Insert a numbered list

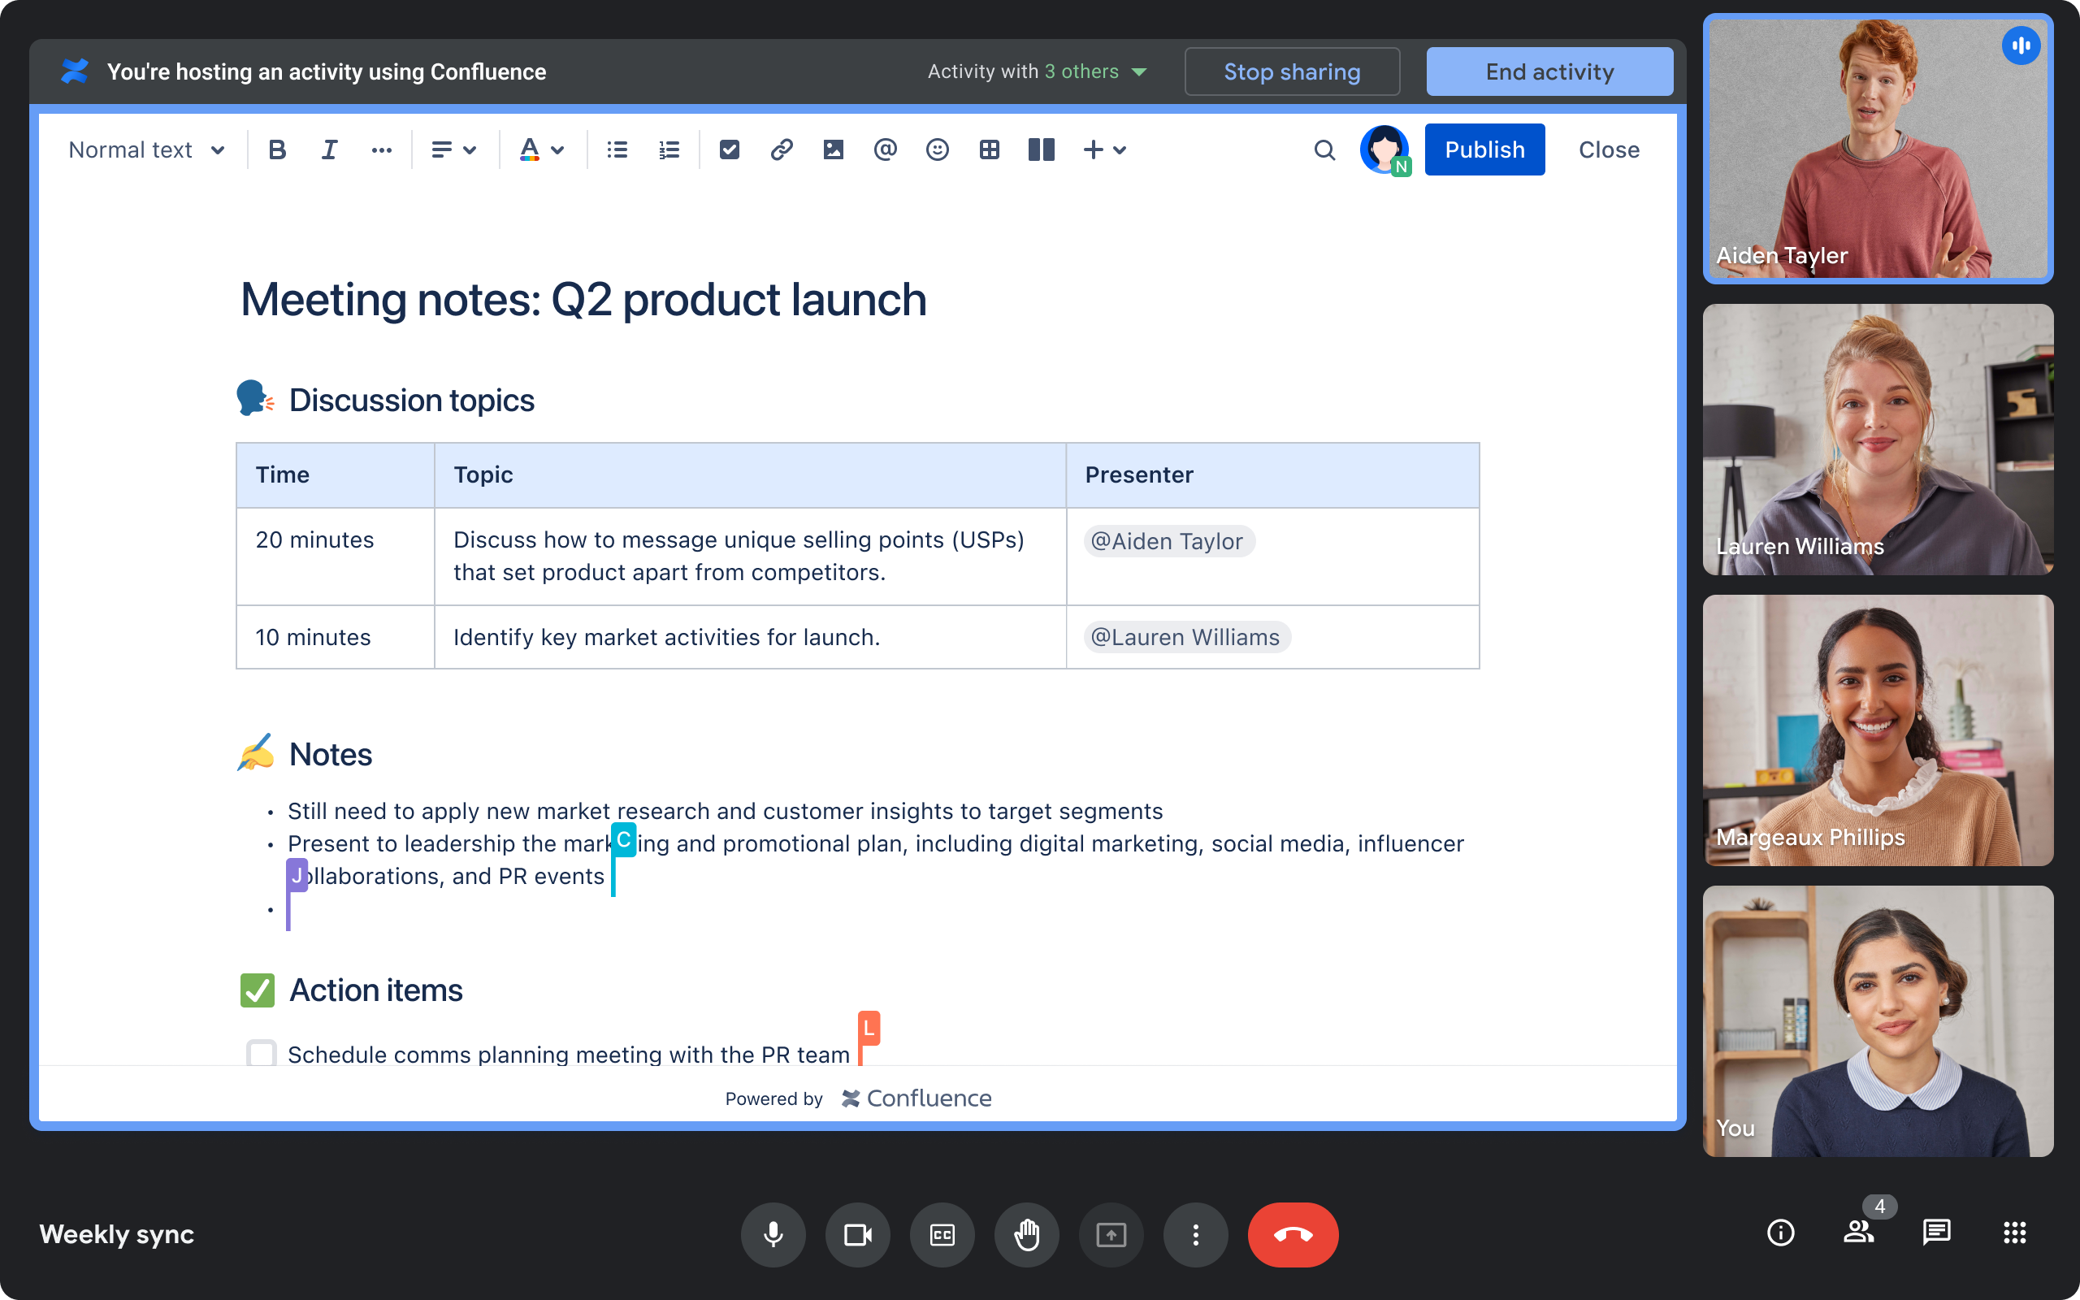tap(669, 150)
